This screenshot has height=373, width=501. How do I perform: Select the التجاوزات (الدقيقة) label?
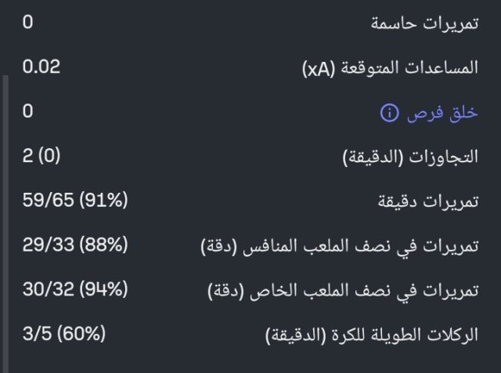pyautogui.click(x=410, y=158)
